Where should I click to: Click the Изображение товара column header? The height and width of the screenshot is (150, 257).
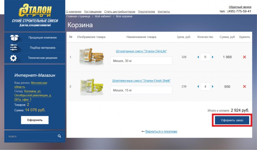click(91, 37)
